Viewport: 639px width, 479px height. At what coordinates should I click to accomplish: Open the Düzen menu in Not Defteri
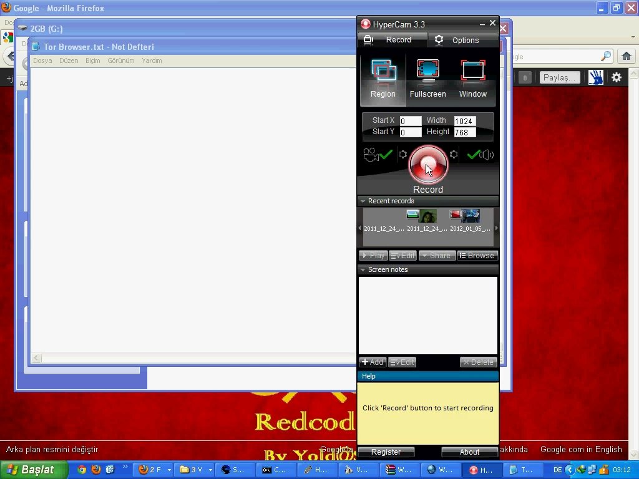[x=69, y=60]
